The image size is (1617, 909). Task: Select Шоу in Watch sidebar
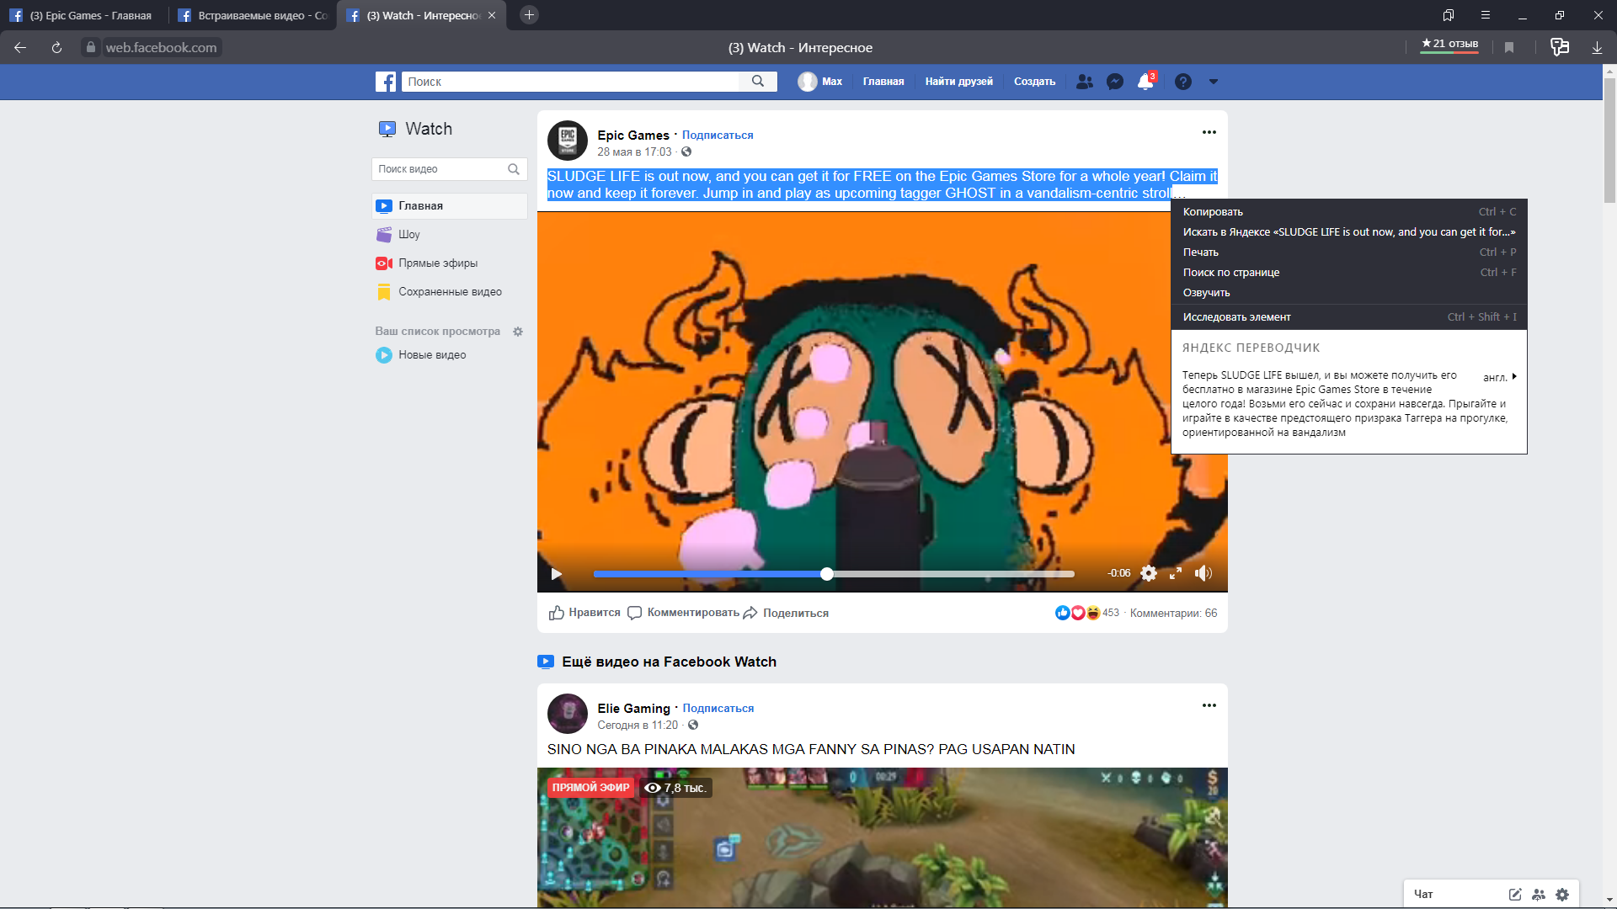click(450, 235)
